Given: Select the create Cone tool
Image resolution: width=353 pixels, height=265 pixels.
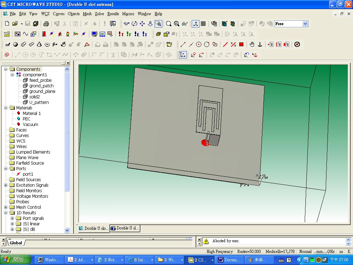Looking at the screenshot, I should pyautogui.click(x=39, y=45).
